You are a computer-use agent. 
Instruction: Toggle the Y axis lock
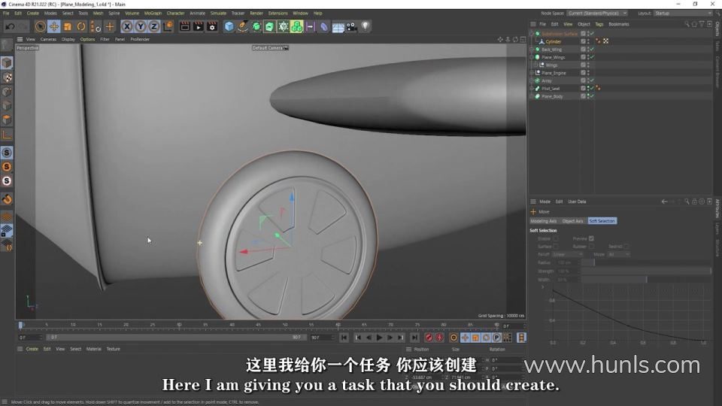coord(141,27)
